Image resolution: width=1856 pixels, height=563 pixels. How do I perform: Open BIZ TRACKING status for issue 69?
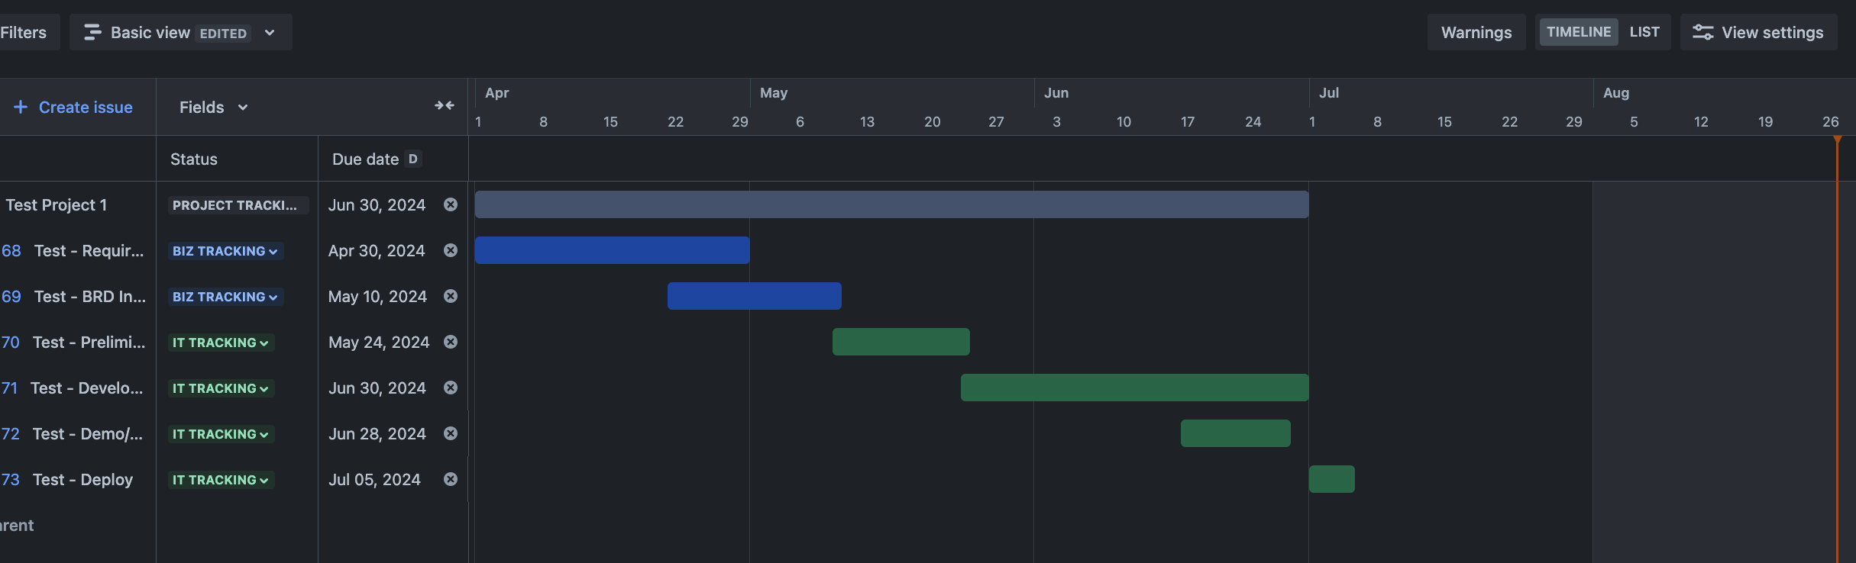click(225, 297)
